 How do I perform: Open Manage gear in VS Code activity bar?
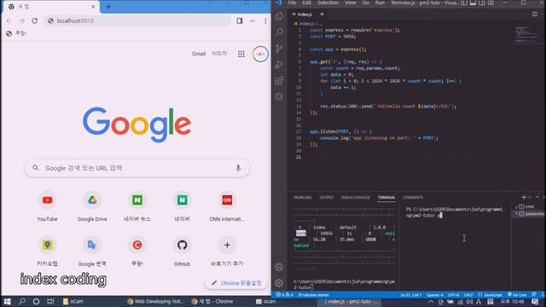coord(279,283)
